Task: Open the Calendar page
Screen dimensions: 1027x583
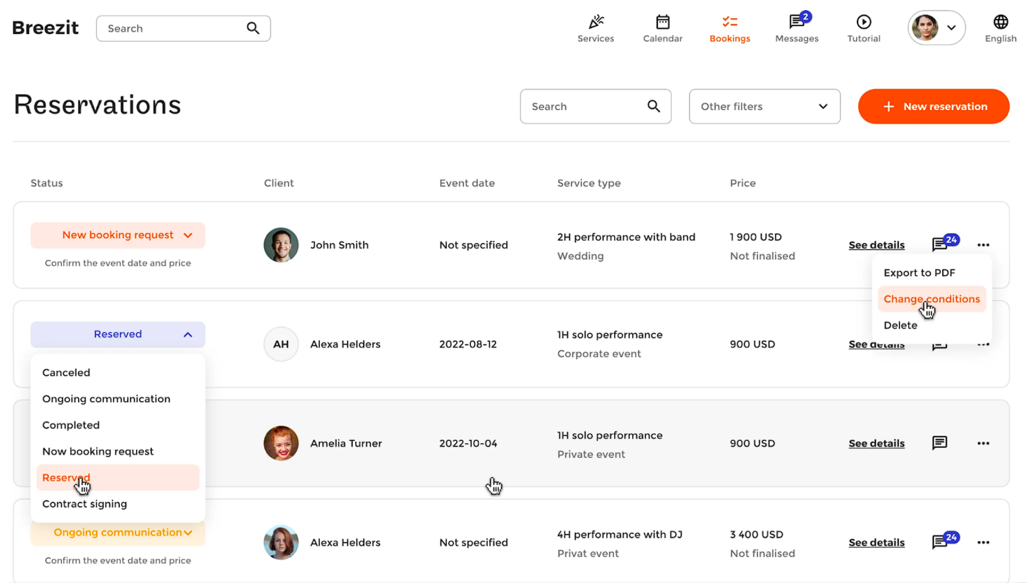Action: tap(663, 28)
